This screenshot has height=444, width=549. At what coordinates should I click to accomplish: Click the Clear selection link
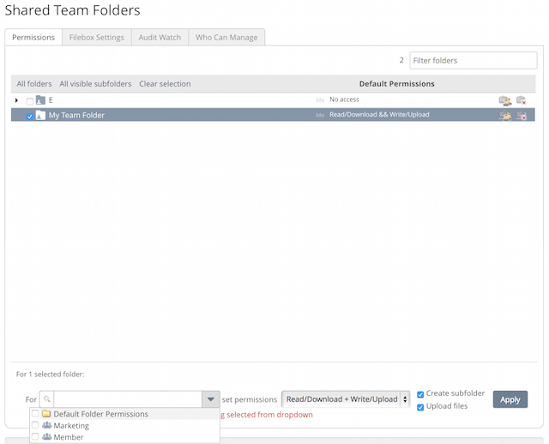165,84
